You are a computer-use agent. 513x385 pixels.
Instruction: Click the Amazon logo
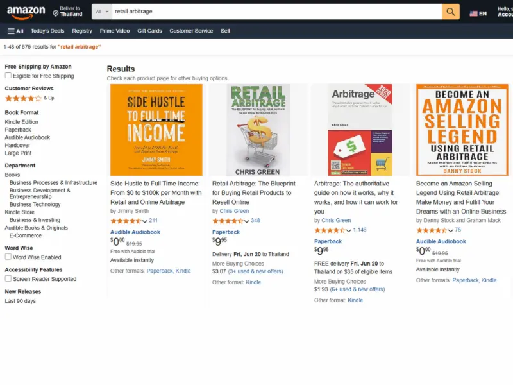tap(26, 11)
